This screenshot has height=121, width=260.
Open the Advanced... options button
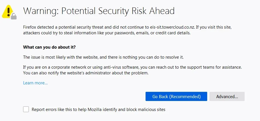point(227,96)
